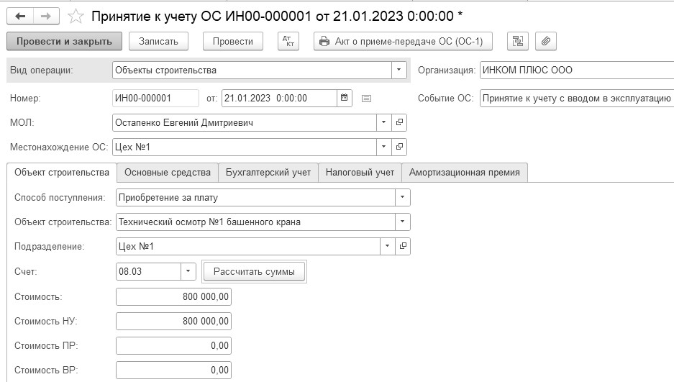This screenshot has width=674, height=382.
Task: Switch to Основные средства tab
Action: point(168,173)
